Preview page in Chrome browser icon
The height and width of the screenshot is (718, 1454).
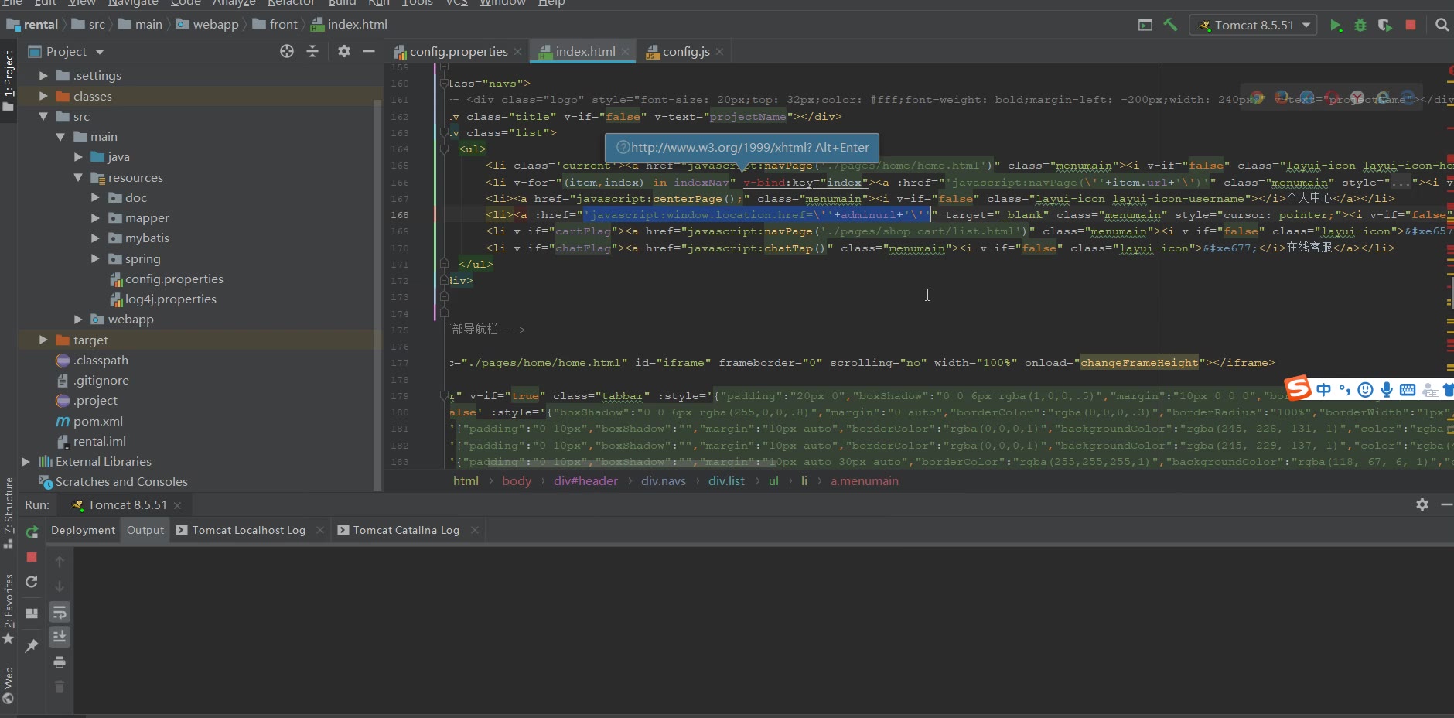(1257, 98)
